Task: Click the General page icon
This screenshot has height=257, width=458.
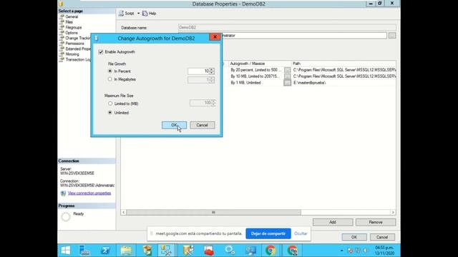Action: tap(62, 16)
